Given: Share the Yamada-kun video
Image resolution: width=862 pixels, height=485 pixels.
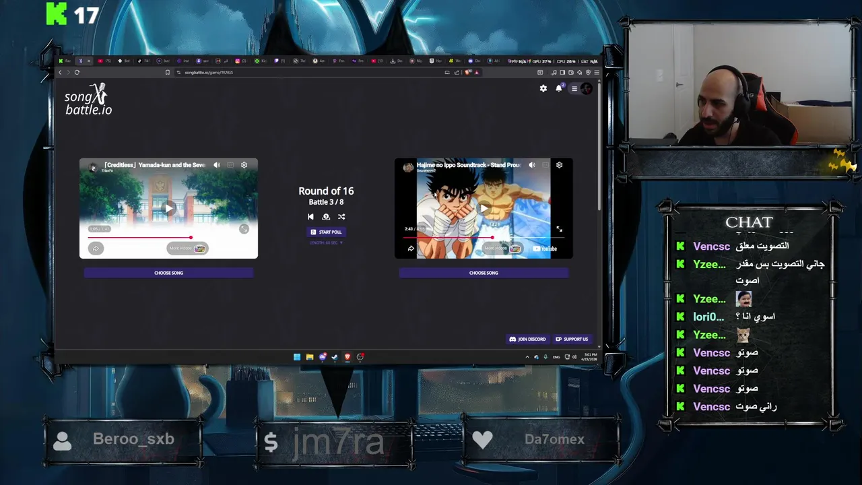Looking at the screenshot, I should point(96,249).
